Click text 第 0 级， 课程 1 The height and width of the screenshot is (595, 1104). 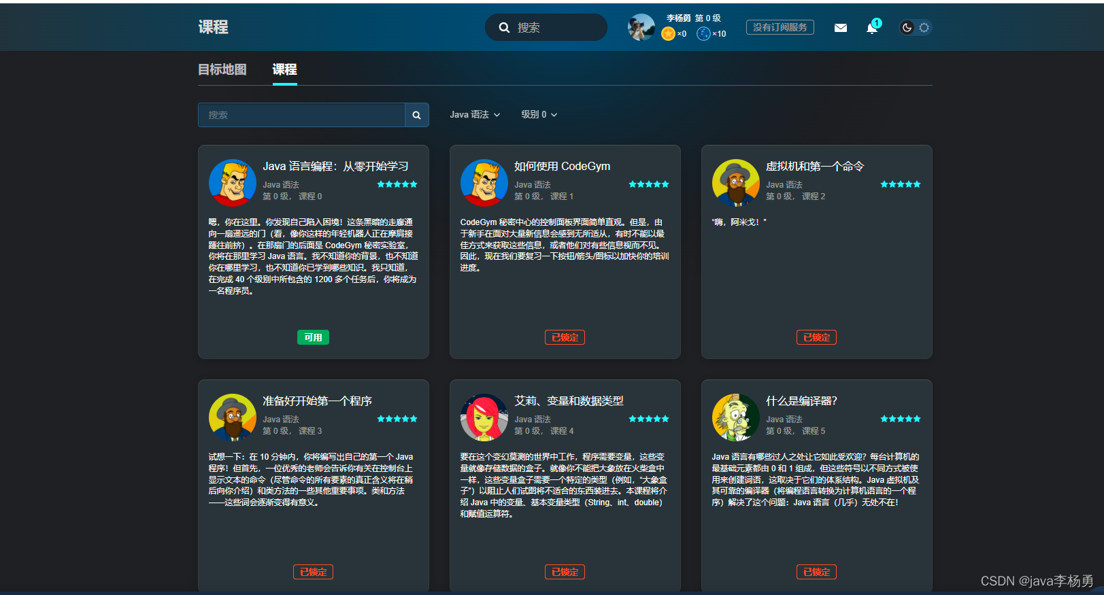(x=544, y=197)
